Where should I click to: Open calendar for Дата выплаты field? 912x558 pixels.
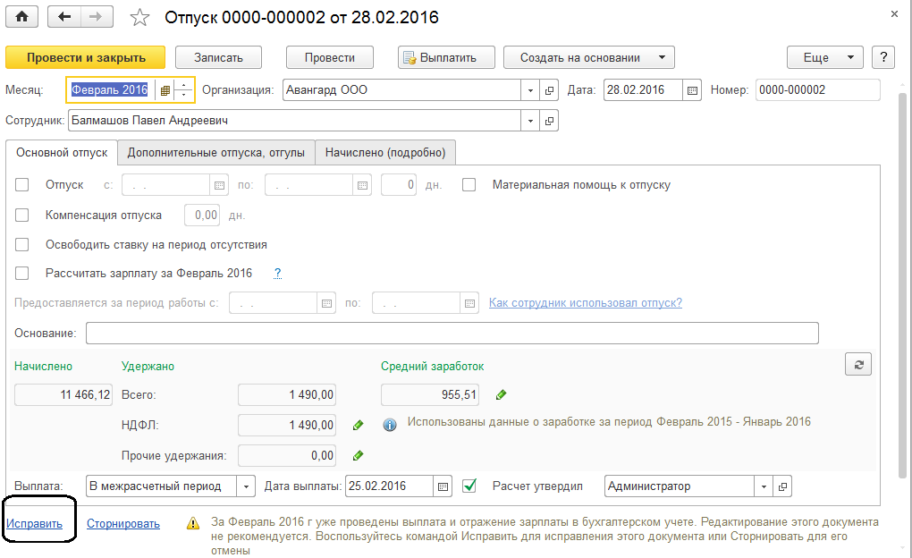[x=443, y=486]
